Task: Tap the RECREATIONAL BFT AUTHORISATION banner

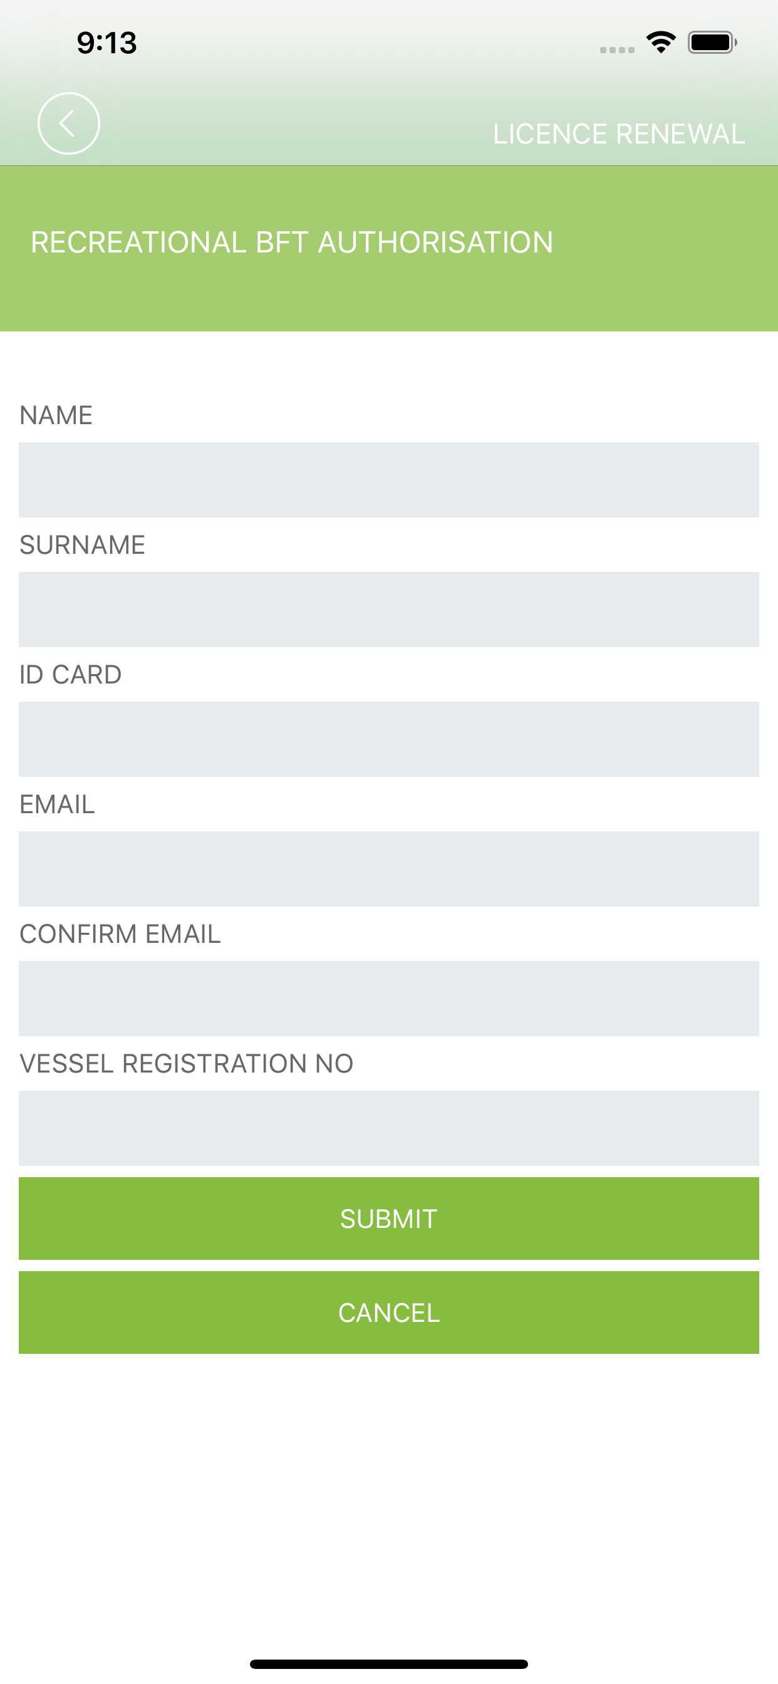Action: [389, 249]
